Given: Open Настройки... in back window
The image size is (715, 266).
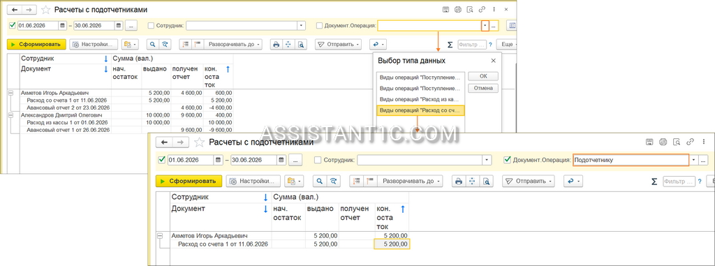Looking at the screenshot, I should click(94, 44).
